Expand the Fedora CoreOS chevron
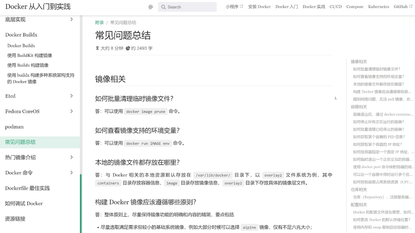Viewport: 415px width, 233px height. click(71, 111)
